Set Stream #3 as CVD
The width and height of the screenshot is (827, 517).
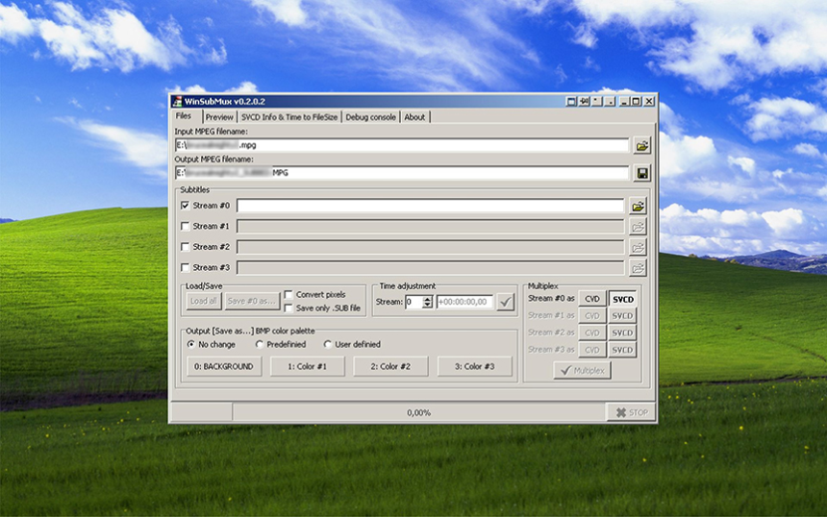592,350
